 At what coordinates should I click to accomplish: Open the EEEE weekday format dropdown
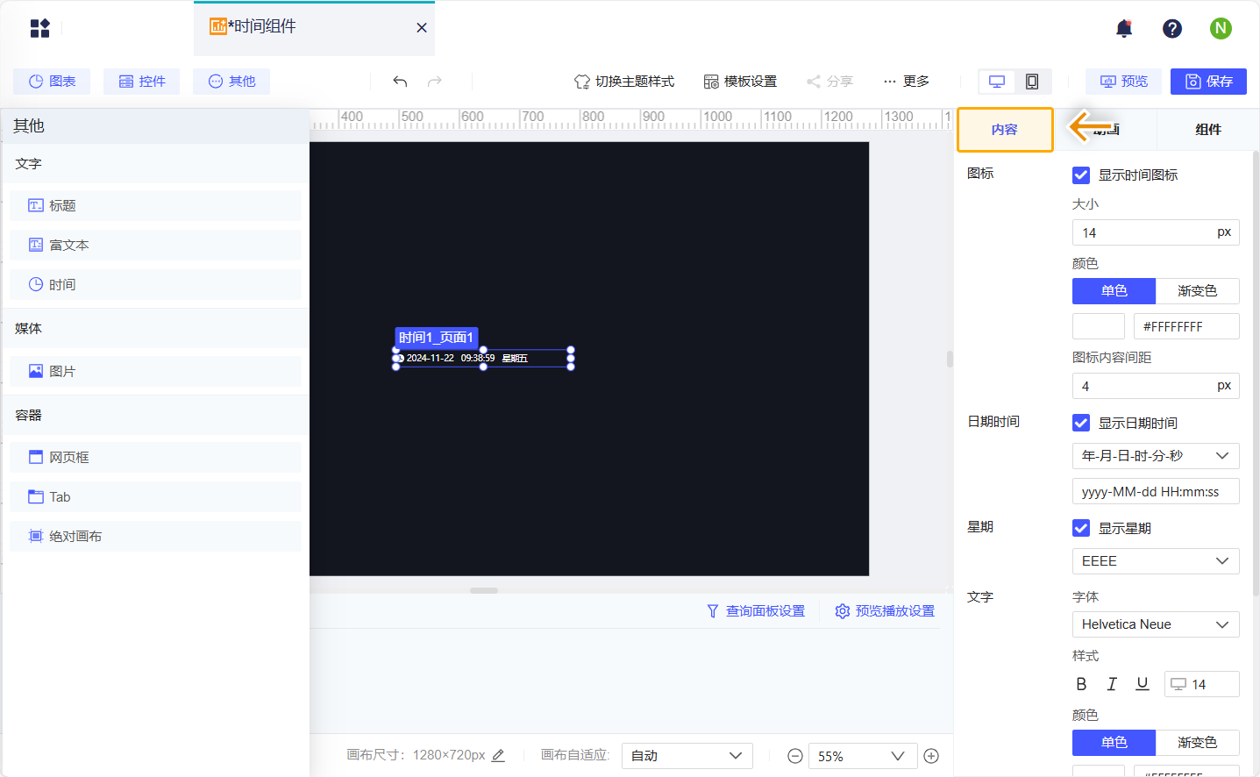pyautogui.click(x=1156, y=561)
